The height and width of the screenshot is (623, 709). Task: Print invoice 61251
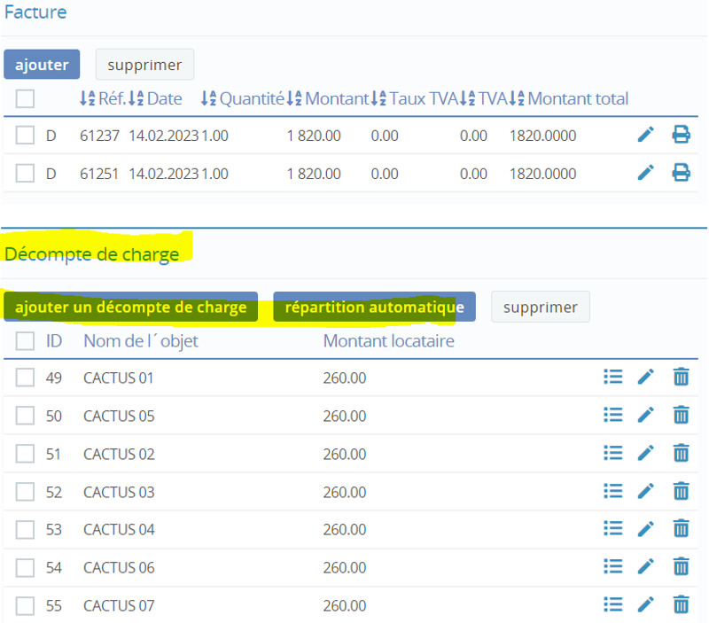(681, 173)
